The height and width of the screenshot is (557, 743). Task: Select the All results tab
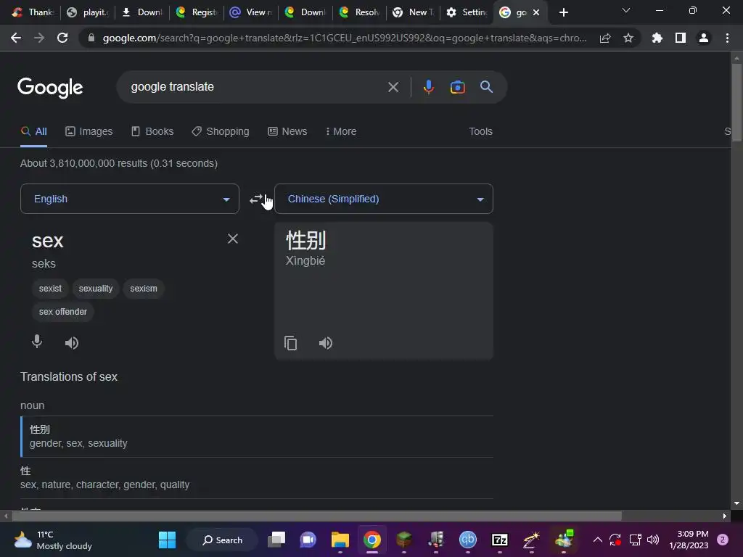33,131
